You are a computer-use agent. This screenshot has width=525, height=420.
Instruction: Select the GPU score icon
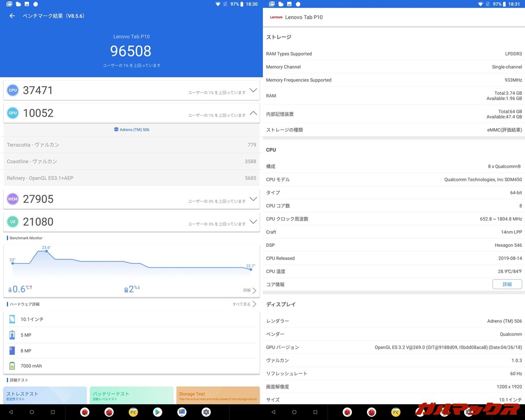click(x=13, y=113)
